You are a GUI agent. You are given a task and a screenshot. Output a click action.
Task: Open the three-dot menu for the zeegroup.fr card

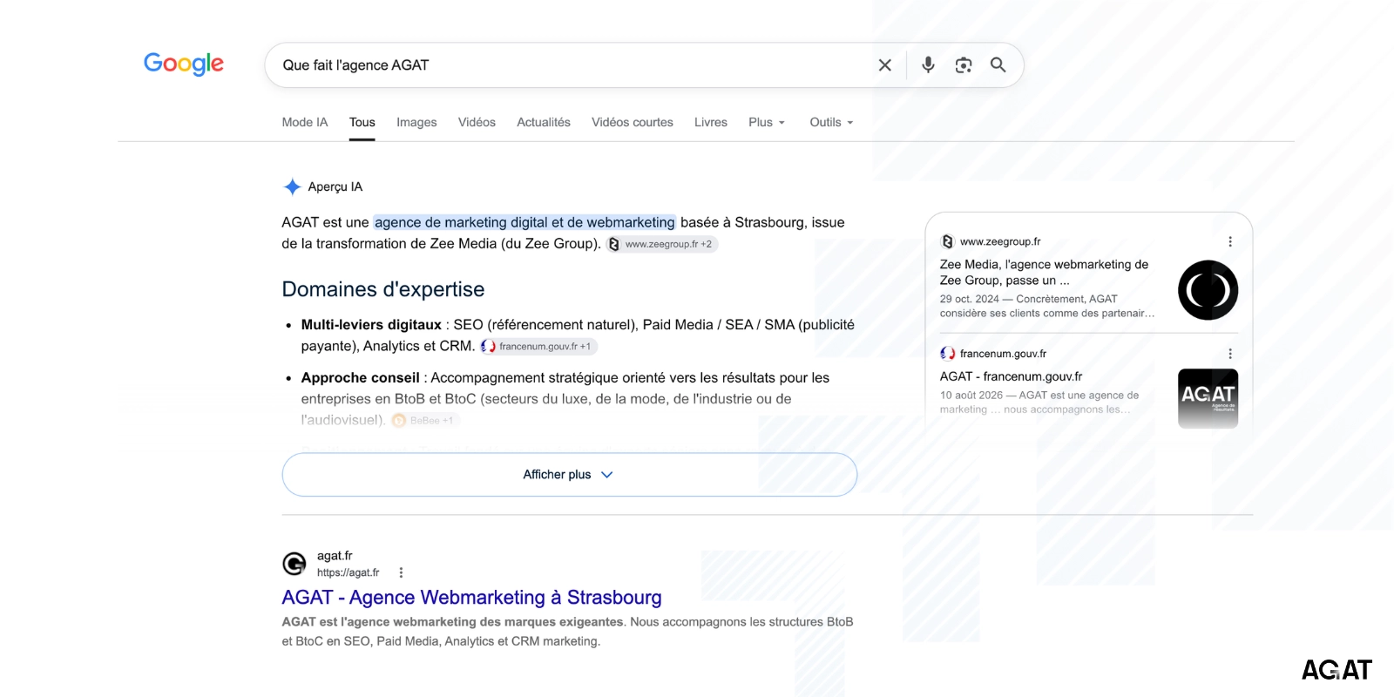(x=1230, y=241)
